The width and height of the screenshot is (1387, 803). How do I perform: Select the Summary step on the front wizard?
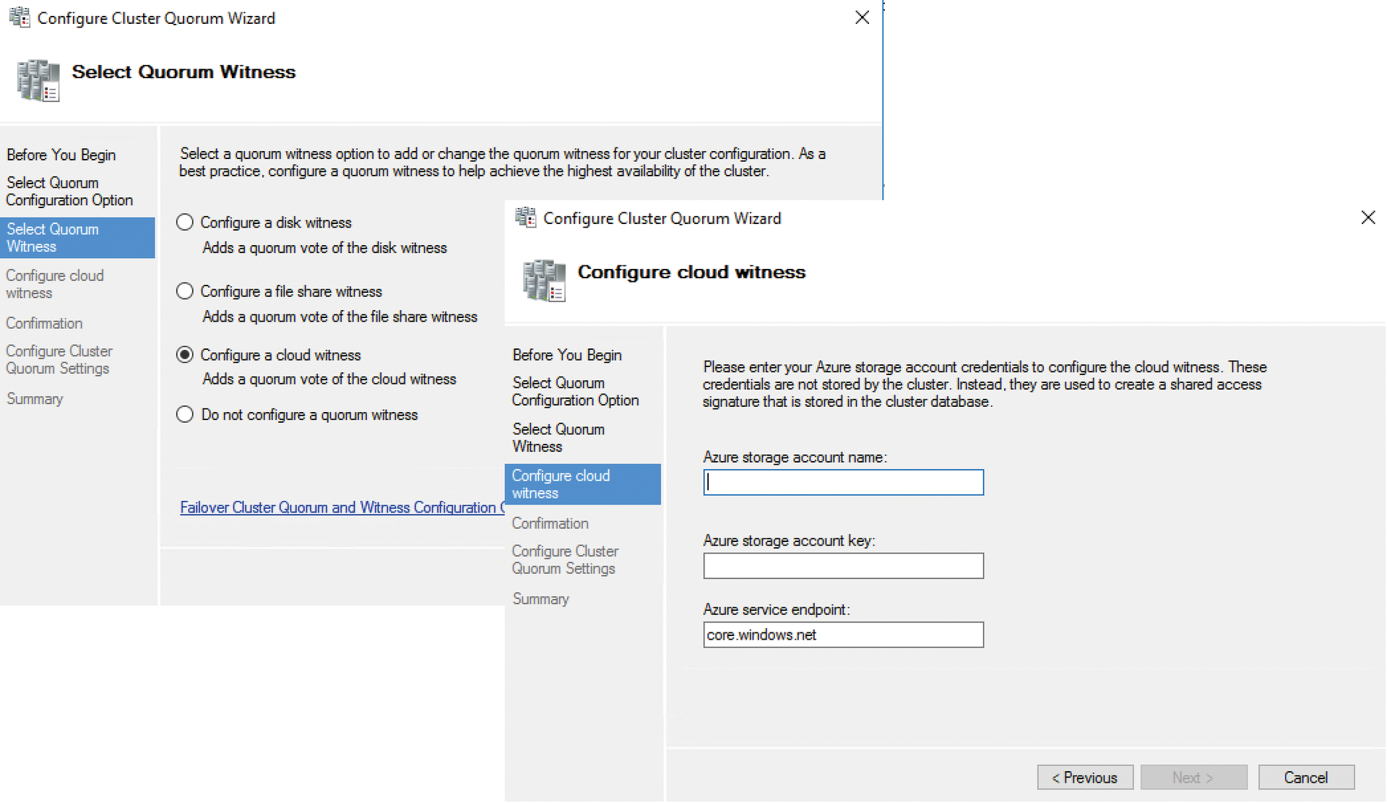(540, 598)
